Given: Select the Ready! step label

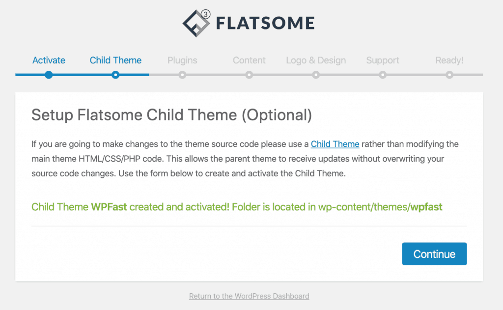Looking at the screenshot, I should point(449,60).
